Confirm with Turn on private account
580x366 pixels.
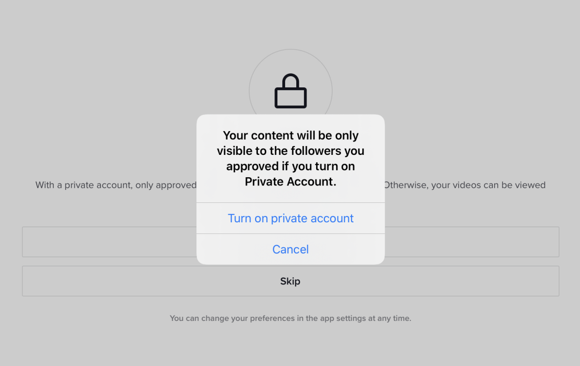click(x=290, y=218)
